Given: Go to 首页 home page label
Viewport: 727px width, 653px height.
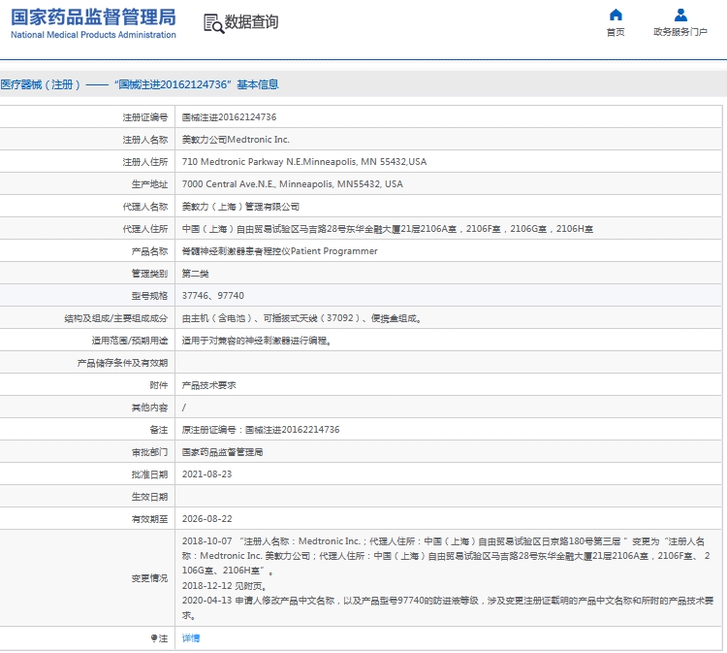Looking at the screenshot, I should point(616,32).
